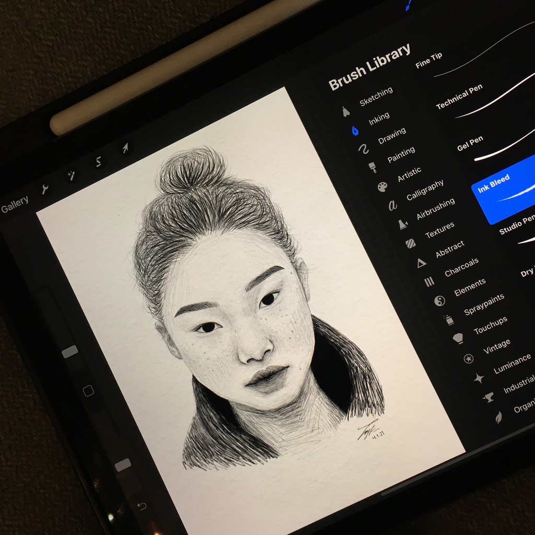
Task: Click the brush opacity slider handle
Action: 123,464
